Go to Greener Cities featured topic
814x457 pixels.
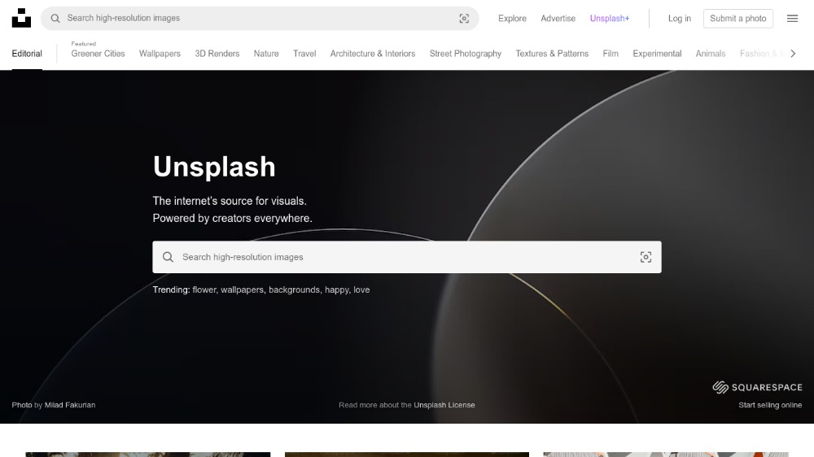point(98,54)
